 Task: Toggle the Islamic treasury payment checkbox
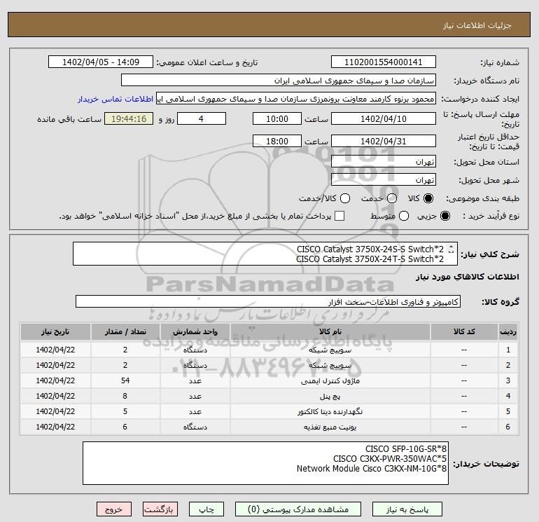(339, 216)
